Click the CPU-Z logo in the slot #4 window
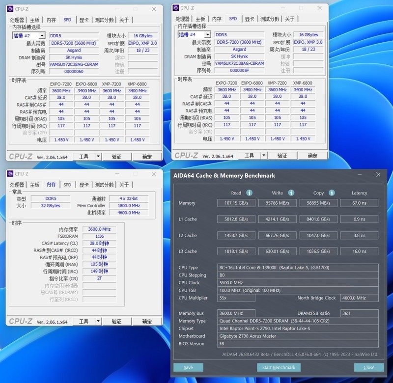 186,156
